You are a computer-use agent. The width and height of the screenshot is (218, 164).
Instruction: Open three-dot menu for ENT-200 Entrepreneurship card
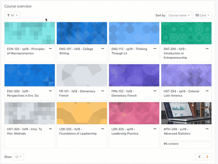(207, 49)
